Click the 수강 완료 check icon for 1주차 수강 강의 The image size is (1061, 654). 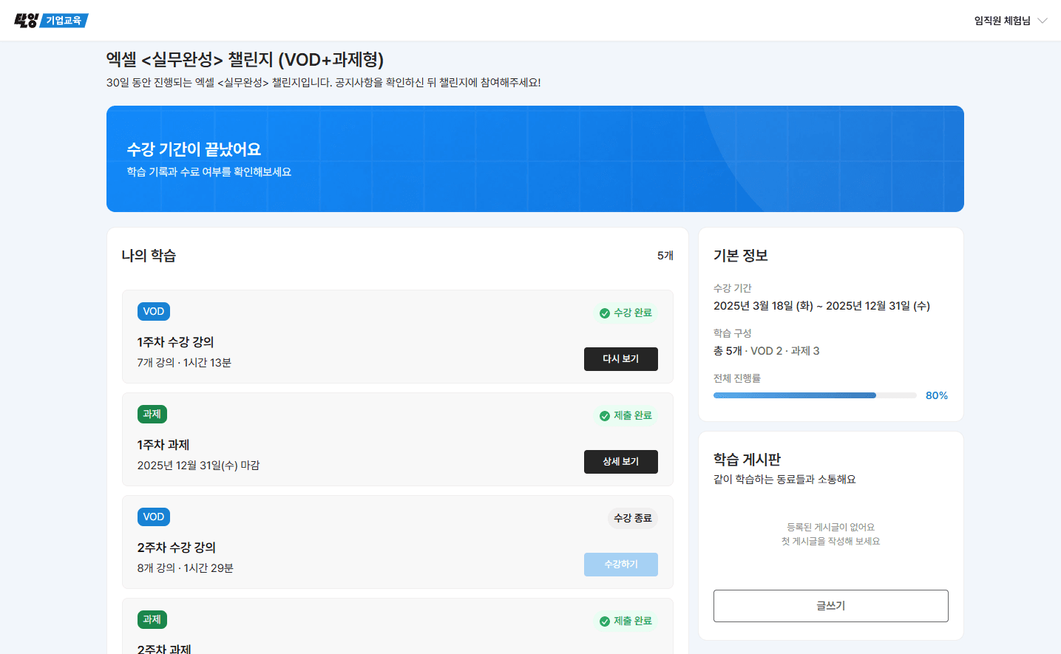605,313
